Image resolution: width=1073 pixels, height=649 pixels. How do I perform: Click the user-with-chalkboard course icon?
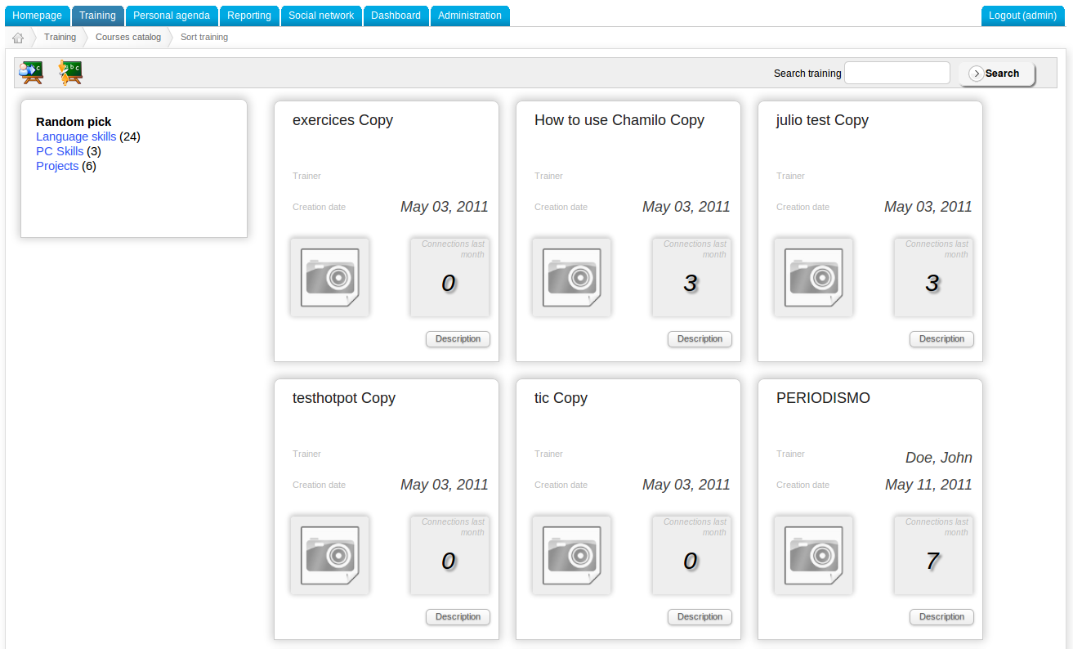[x=31, y=73]
